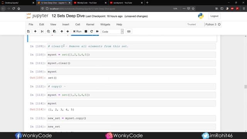Open the Widgets menu
247x139 pixels.
click(x=105, y=24)
